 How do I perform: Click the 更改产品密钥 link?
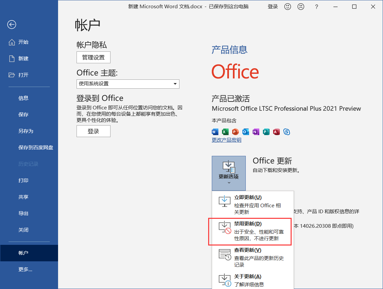point(226,140)
